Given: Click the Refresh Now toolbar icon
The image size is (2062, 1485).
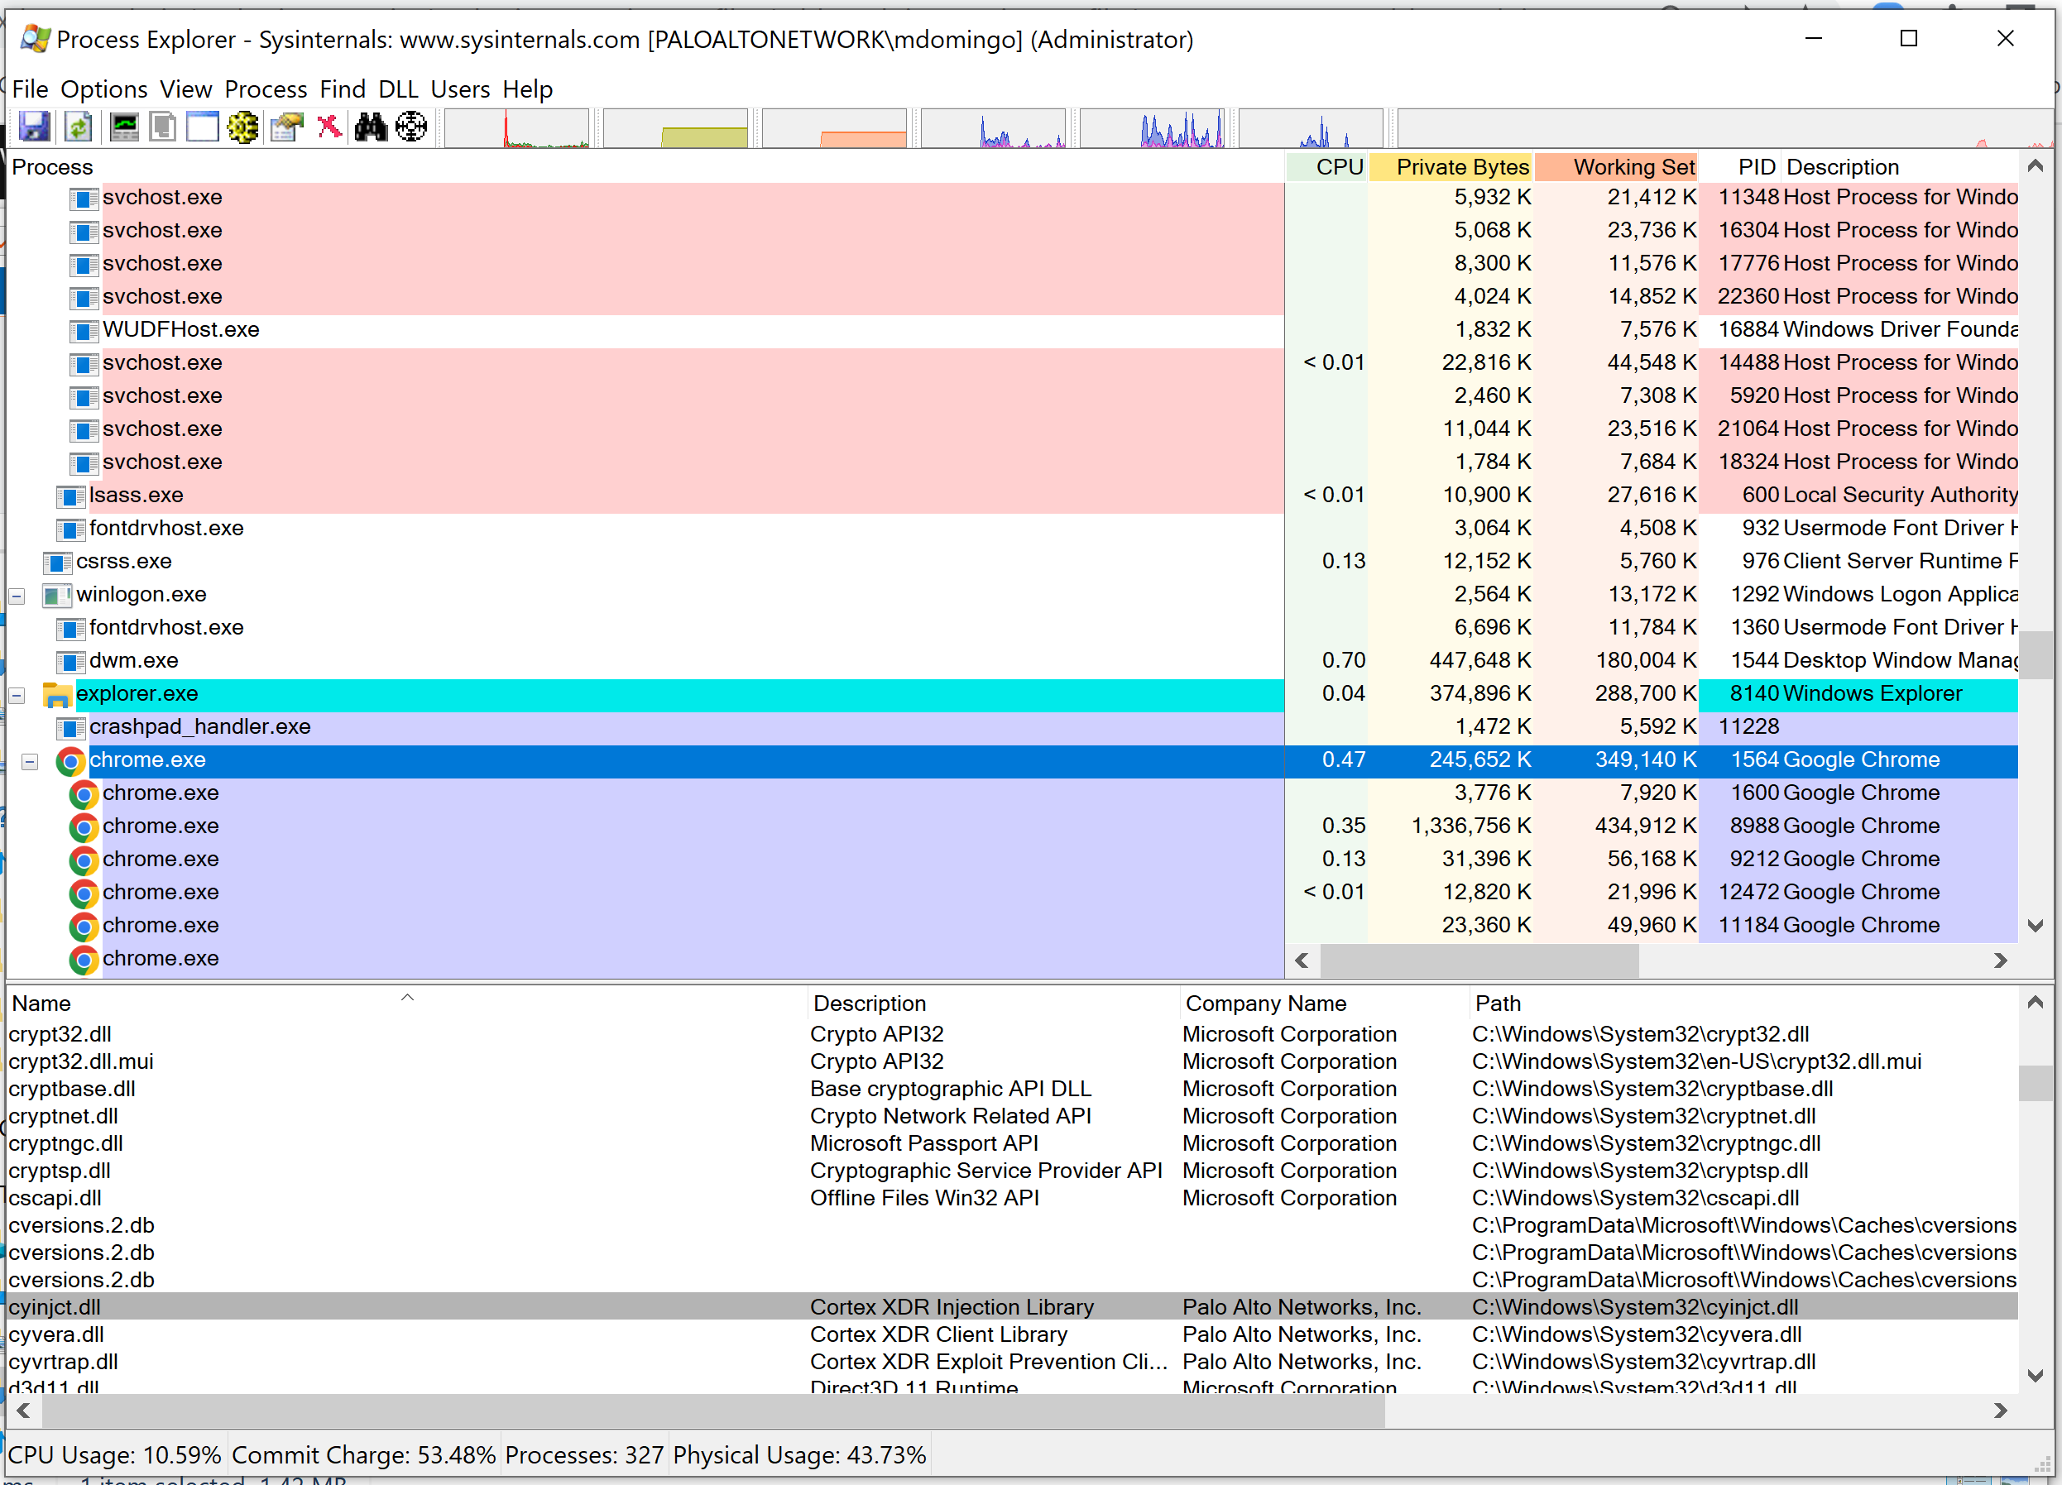Looking at the screenshot, I should point(79,127).
